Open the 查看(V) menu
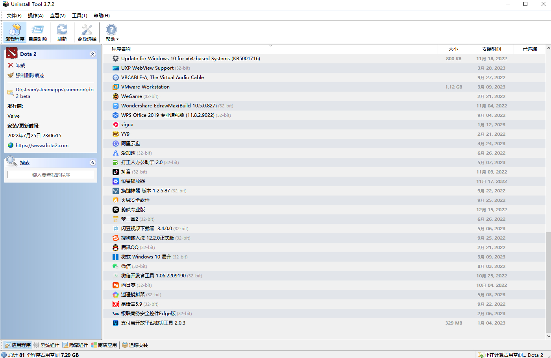 58,16
